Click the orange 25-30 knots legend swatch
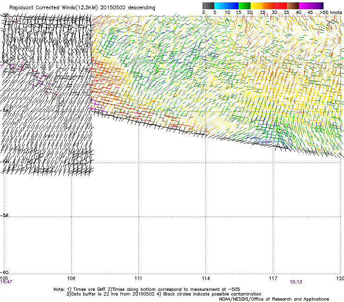The height and width of the screenshot is (302, 344). [269, 6]
